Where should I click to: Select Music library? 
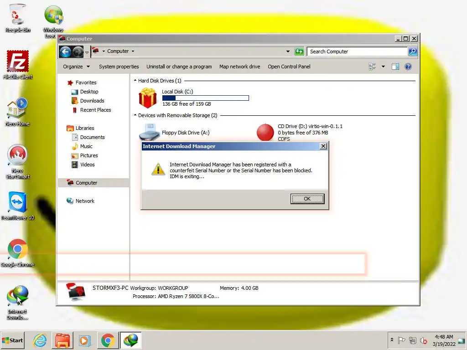(86, 146)
